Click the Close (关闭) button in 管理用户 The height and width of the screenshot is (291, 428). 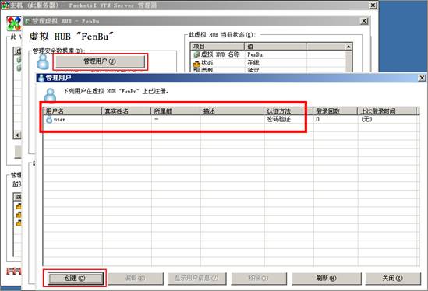(x=393, y=279)
